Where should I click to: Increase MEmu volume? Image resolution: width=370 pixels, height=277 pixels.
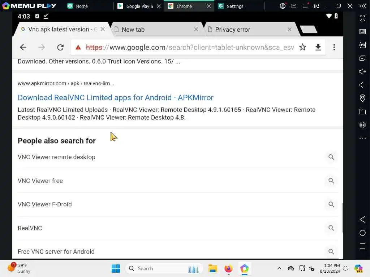click(362, 72)
